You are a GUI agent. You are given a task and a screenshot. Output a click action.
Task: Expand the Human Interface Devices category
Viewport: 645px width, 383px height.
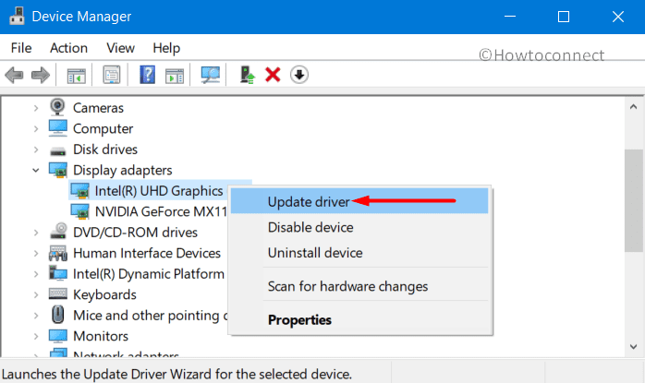pos(36,253)
